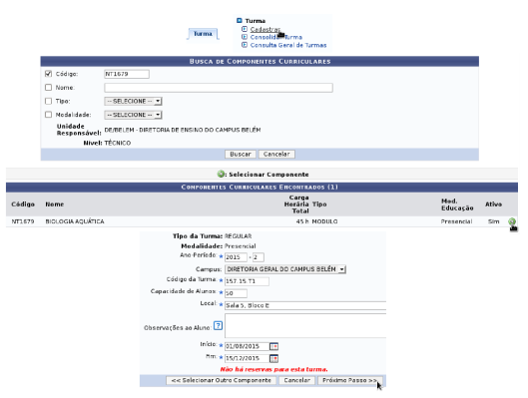Viewport: 528px width, 398px height.
Task: Switch to the Turma tab
Action: pyautogui.click(x=203, y=34)
